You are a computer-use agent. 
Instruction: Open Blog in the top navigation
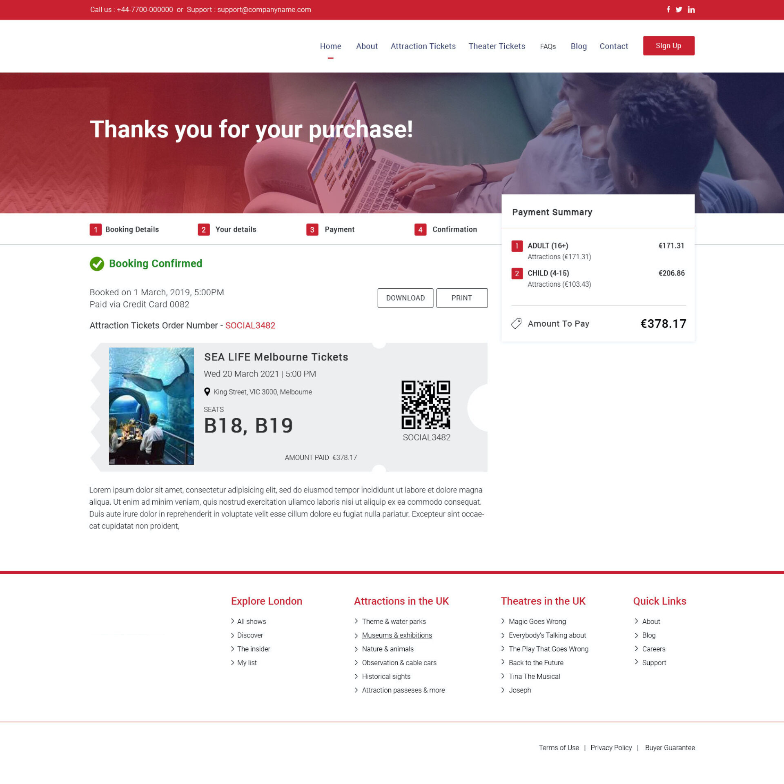[579, 46]
